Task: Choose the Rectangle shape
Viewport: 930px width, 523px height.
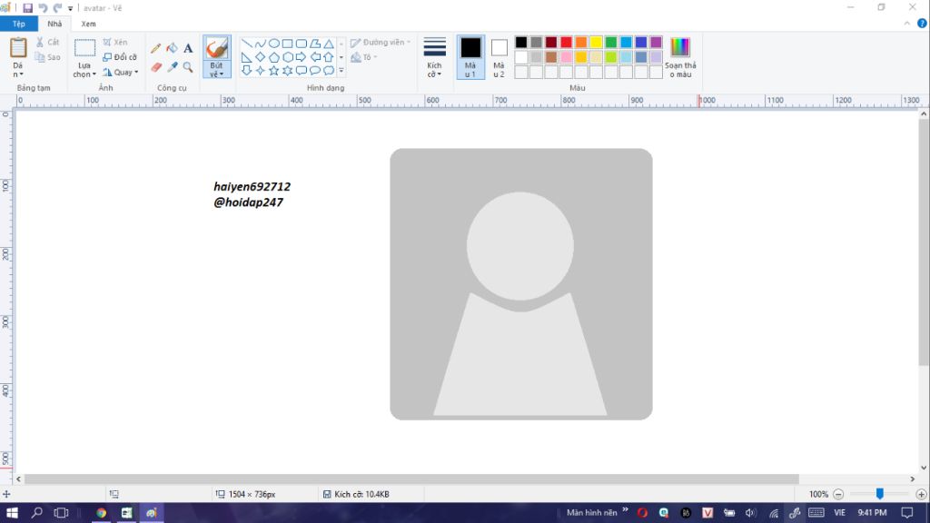Action: coord(288,44)
